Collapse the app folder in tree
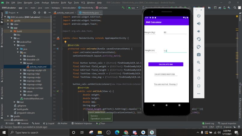242x136 pixels. [x=8, y=28]
